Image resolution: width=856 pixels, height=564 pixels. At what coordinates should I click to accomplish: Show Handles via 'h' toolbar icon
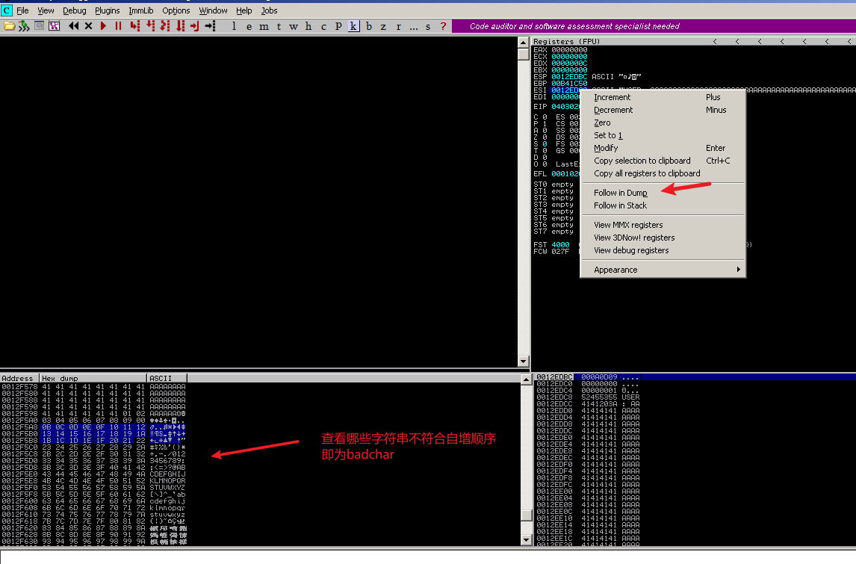pos(308,25)
